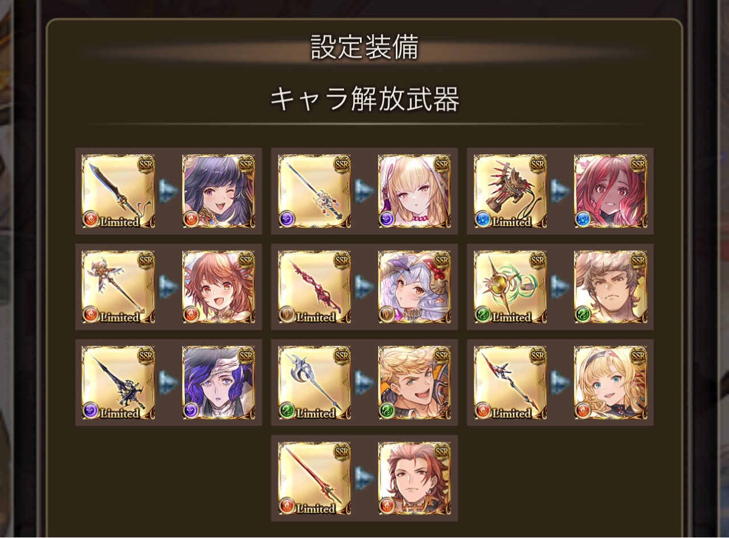Open the red-haired laughing girl portrait
729x538 pixels.
[219, 287]
